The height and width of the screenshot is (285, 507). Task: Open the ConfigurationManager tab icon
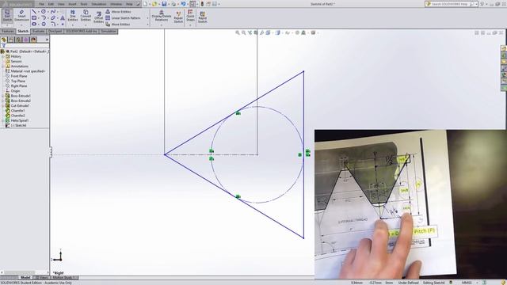(18, 40)
